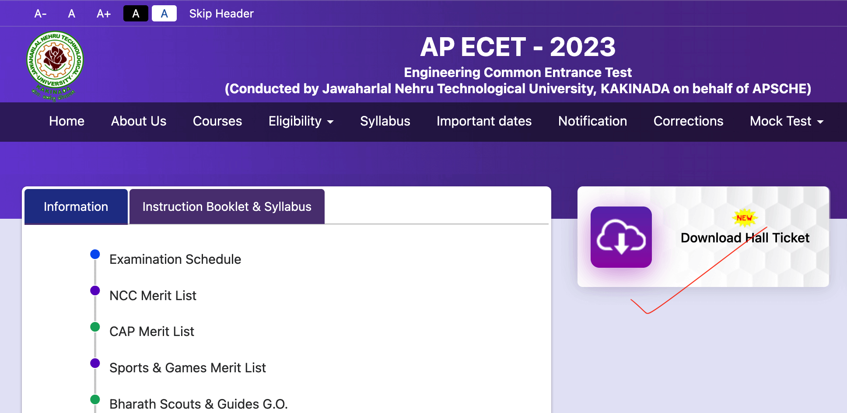Switch to black high-contrast theme A

point(136,14)
